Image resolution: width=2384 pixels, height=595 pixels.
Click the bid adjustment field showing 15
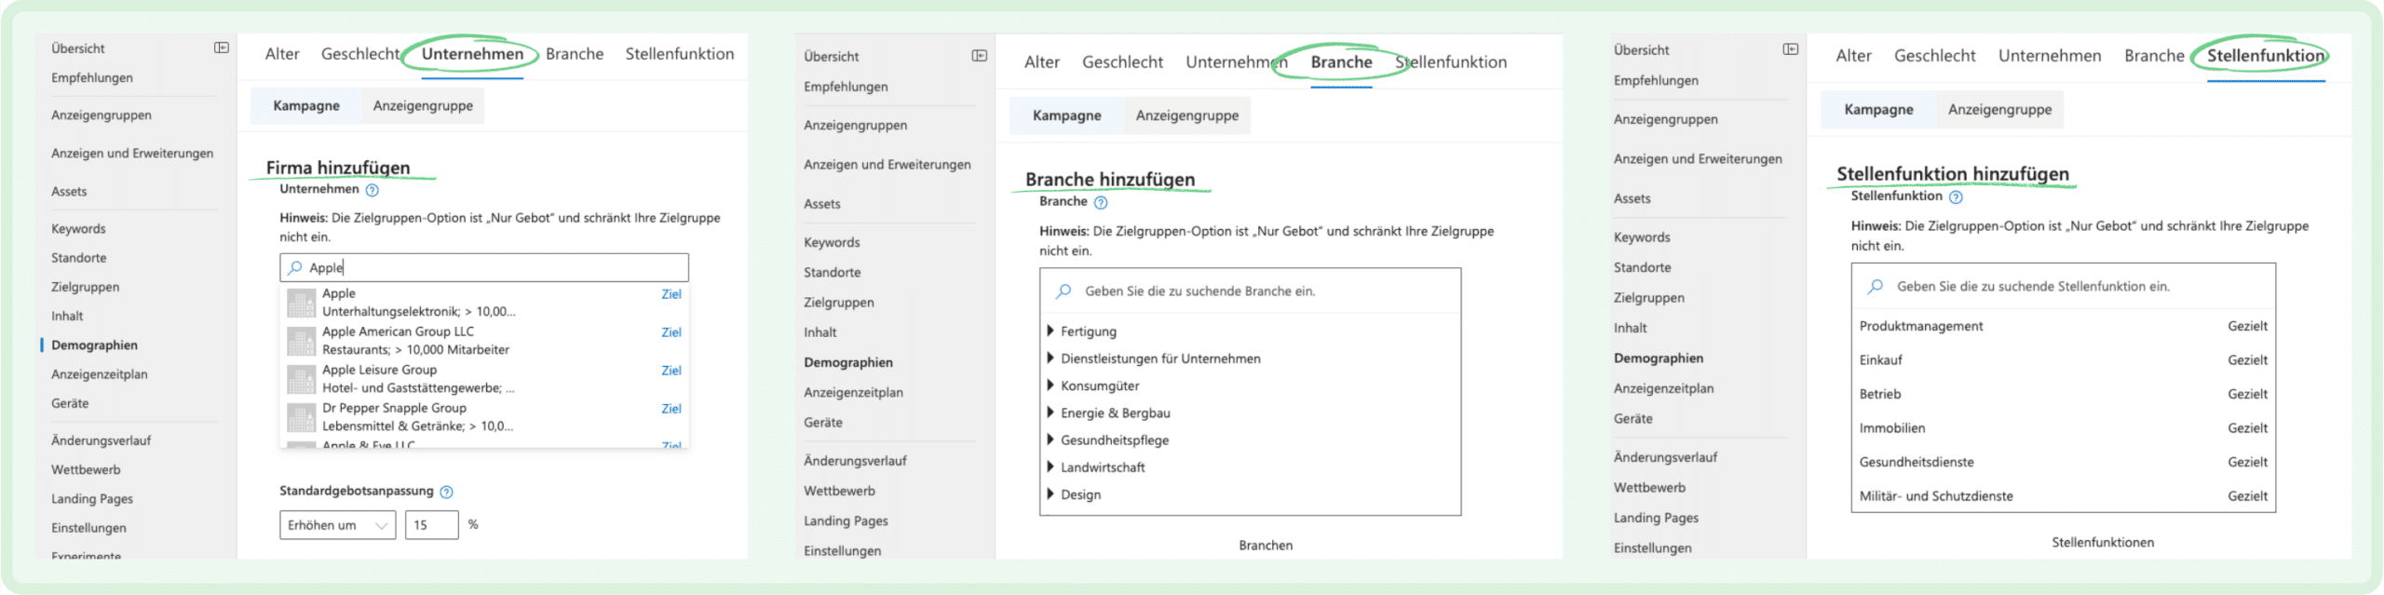pos(432,525)
